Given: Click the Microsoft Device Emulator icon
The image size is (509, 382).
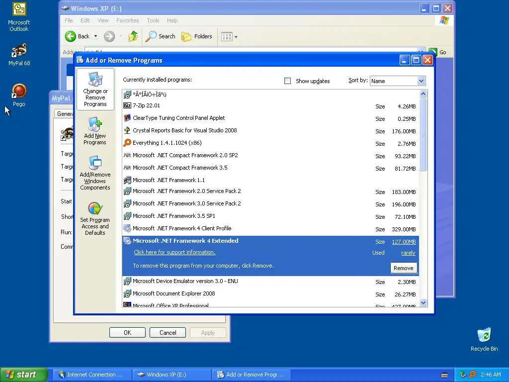Looking at the screenshot, I should pyautogui.click(x=127, y=281).
